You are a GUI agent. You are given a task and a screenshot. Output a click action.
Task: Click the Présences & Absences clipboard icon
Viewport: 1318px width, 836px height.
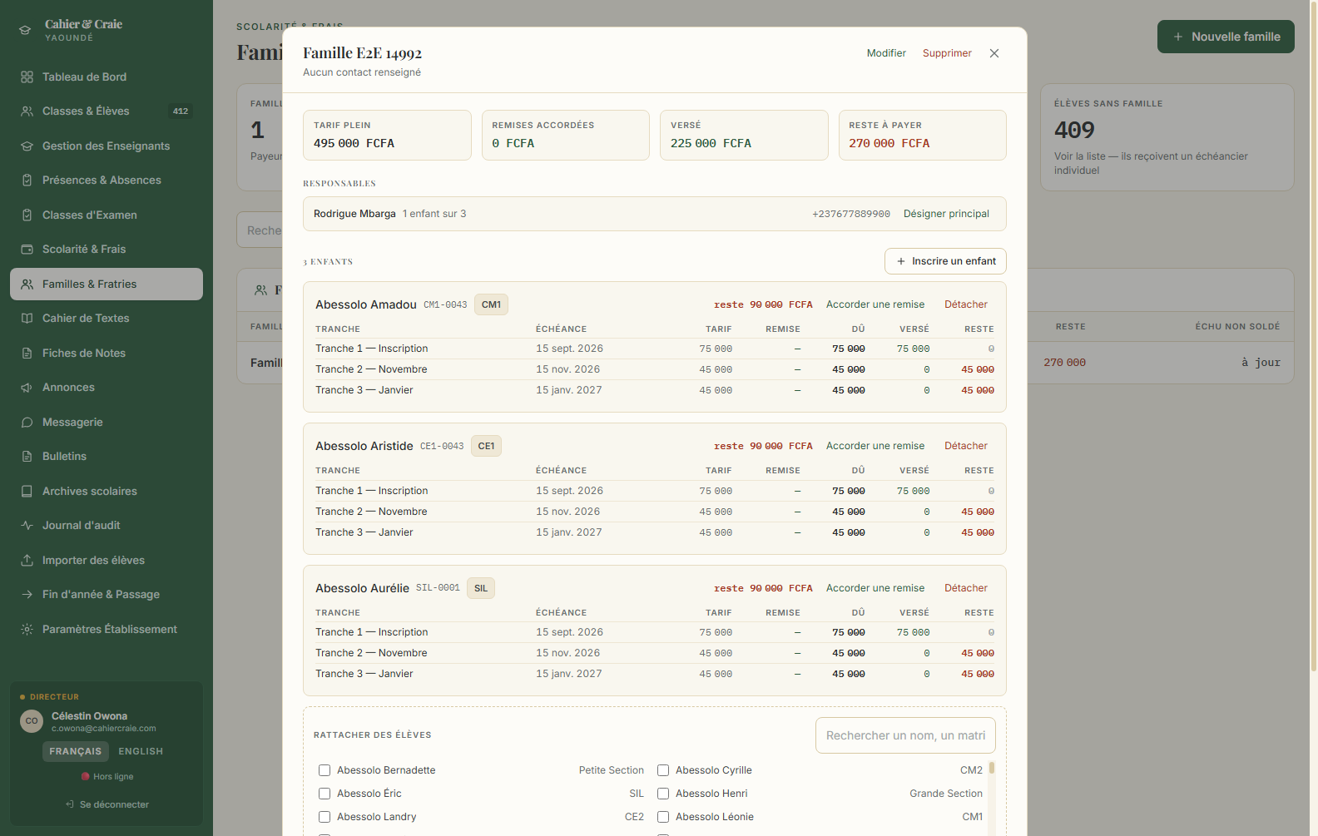27,181
